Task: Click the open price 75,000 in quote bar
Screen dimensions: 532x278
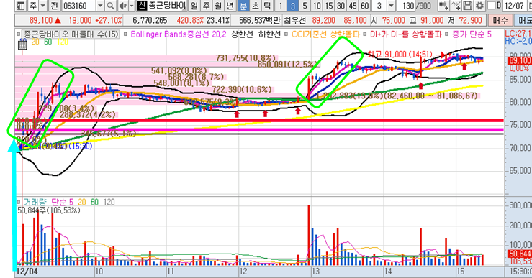Action: point(393,20)
